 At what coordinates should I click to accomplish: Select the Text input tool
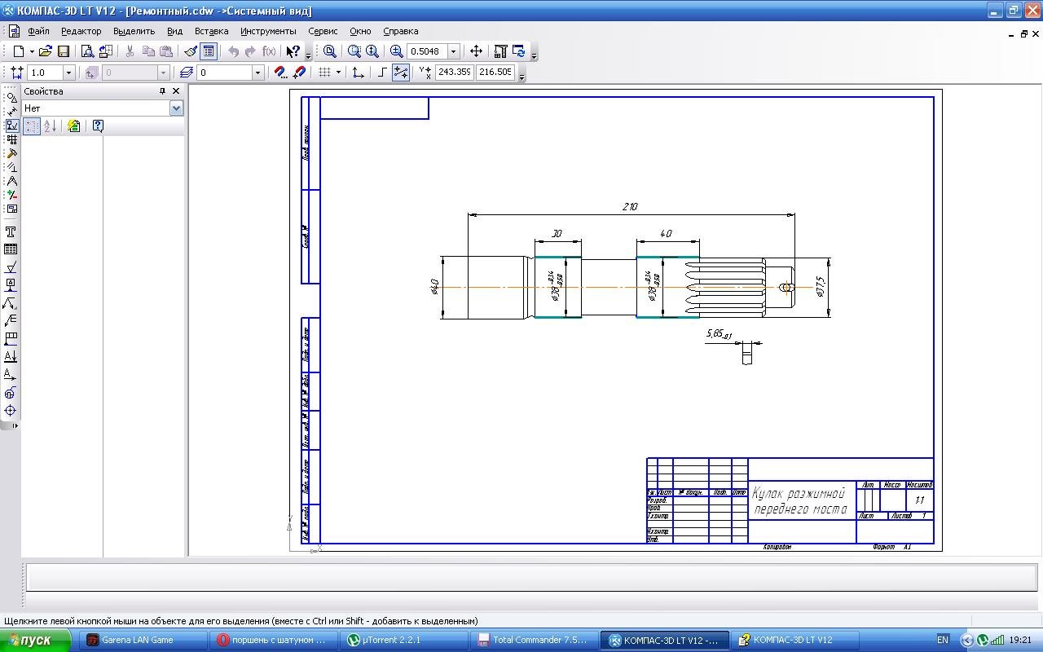pyautogui.click(x=11, y=232)
